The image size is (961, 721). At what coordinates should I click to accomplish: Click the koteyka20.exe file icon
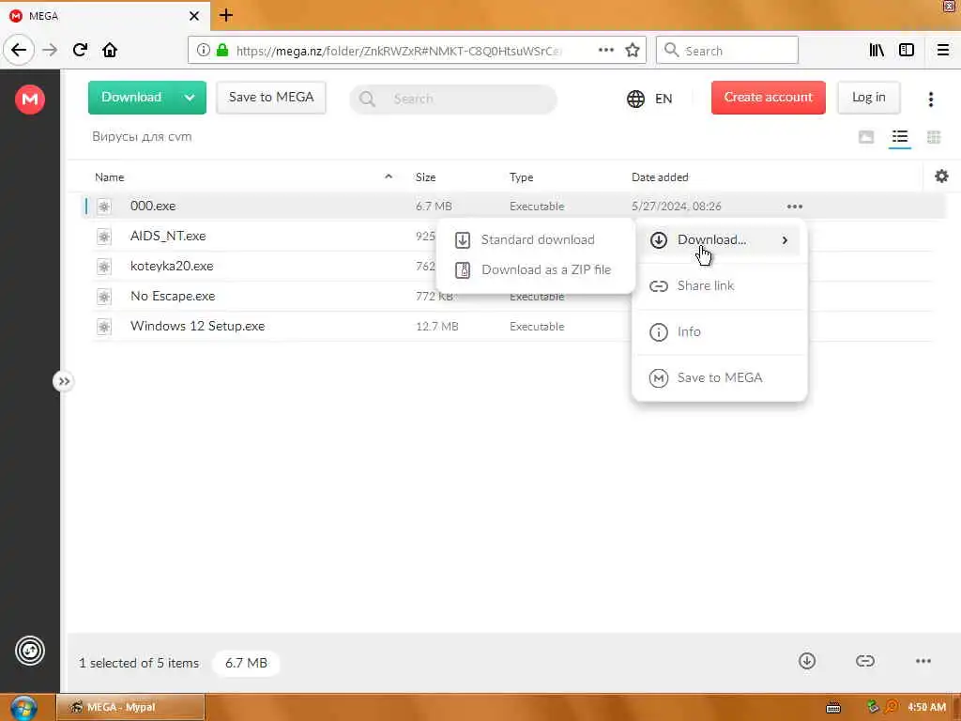point(103,267)
